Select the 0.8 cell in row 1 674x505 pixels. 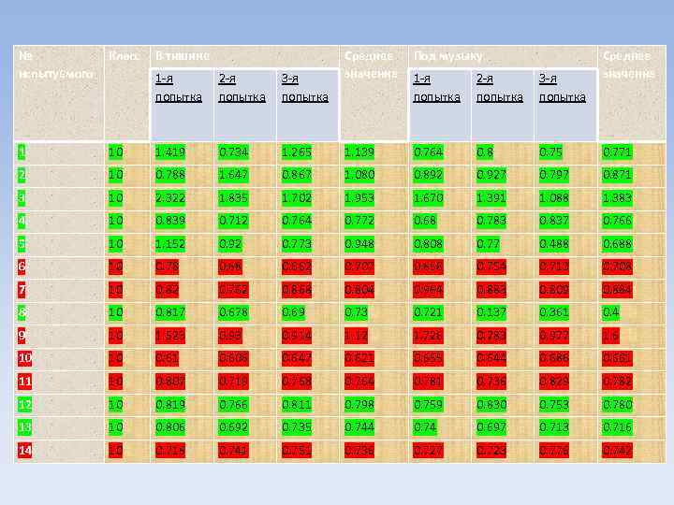click(x=485, y=152)
